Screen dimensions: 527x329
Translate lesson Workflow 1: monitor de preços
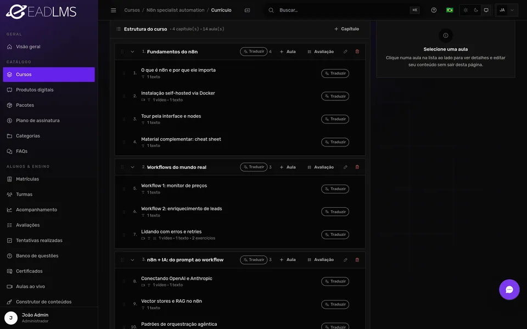coord(335,189)
